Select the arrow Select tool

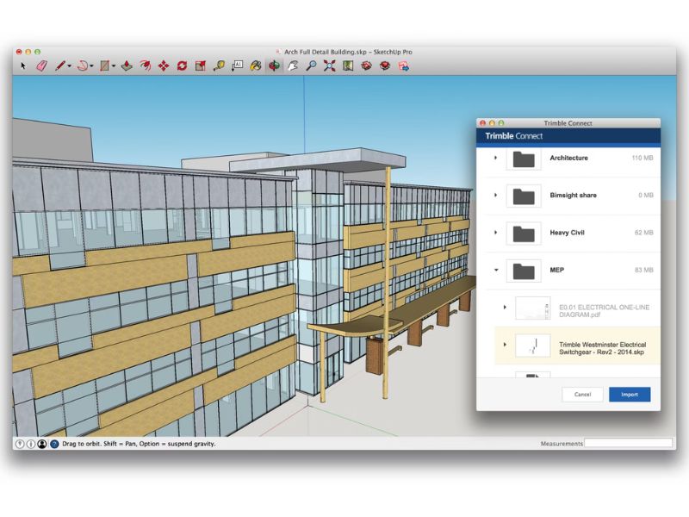(x=24, y=65)
